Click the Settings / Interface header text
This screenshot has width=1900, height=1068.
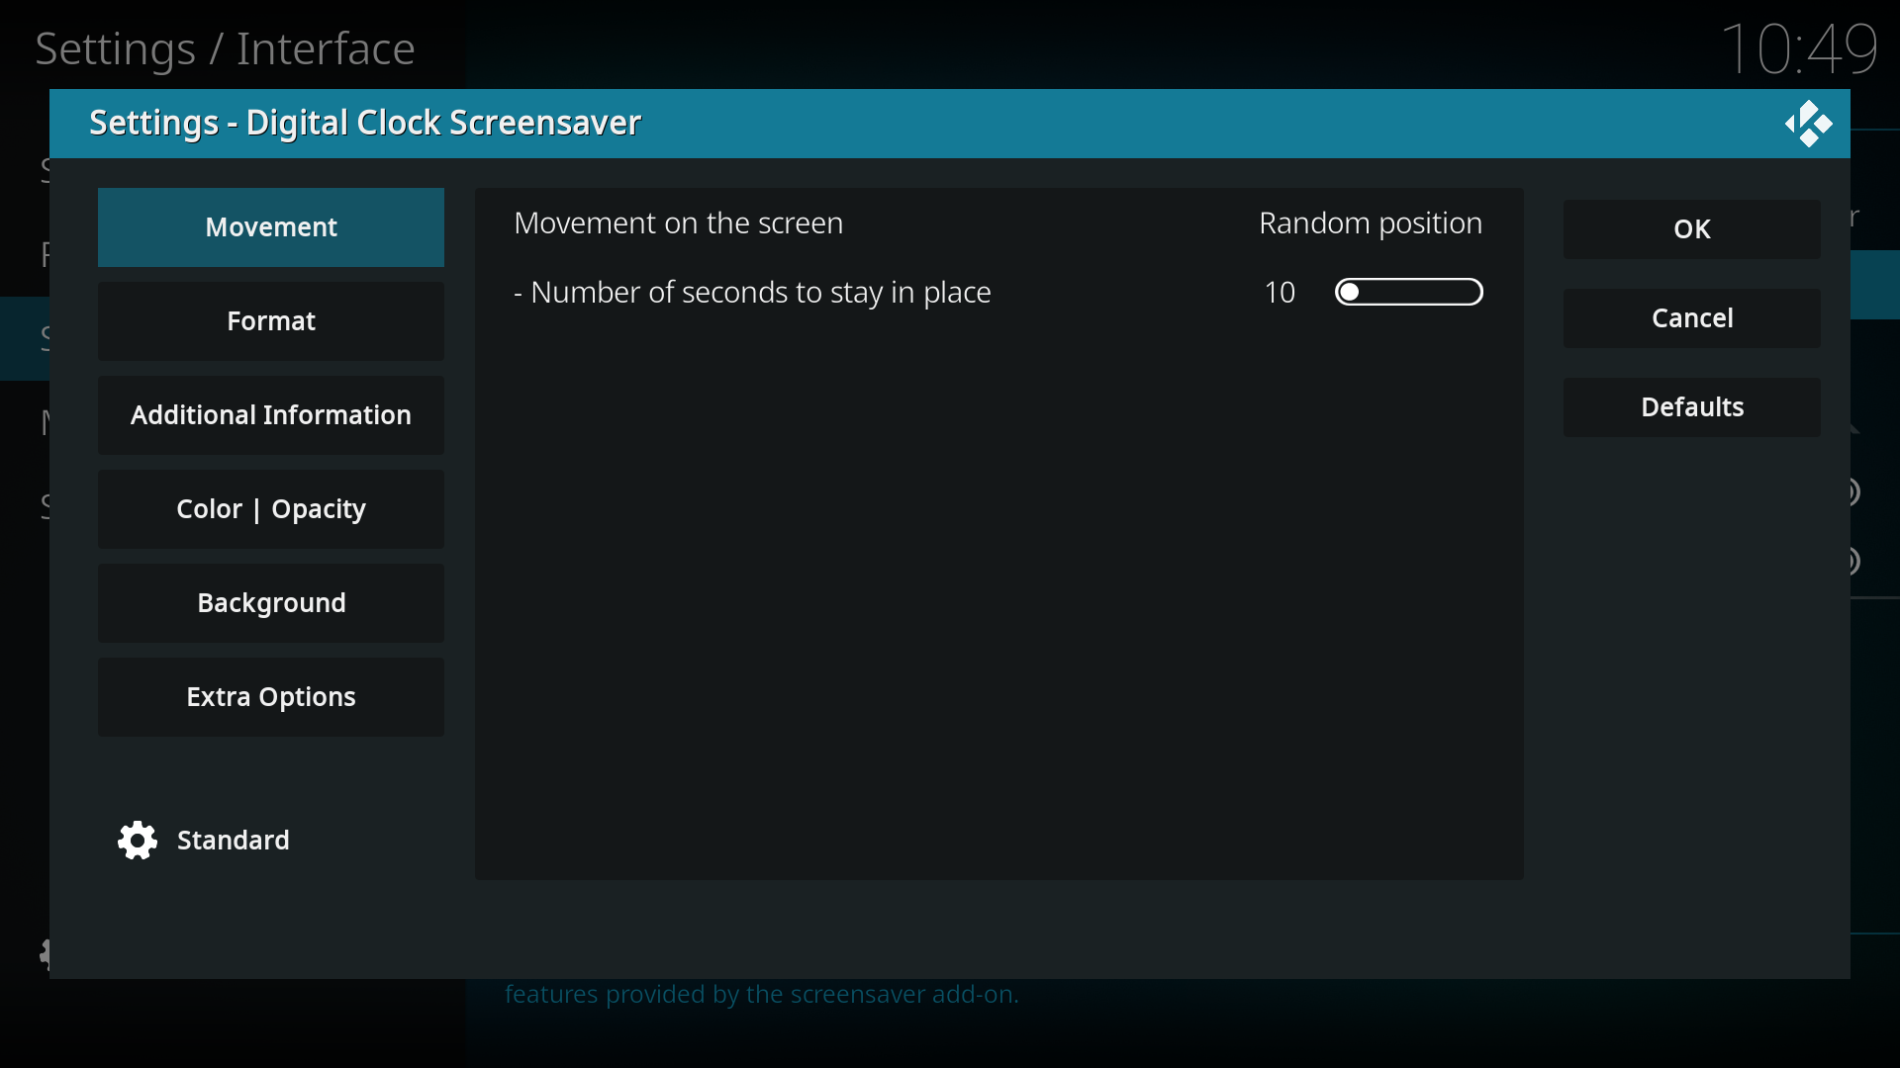225,49
